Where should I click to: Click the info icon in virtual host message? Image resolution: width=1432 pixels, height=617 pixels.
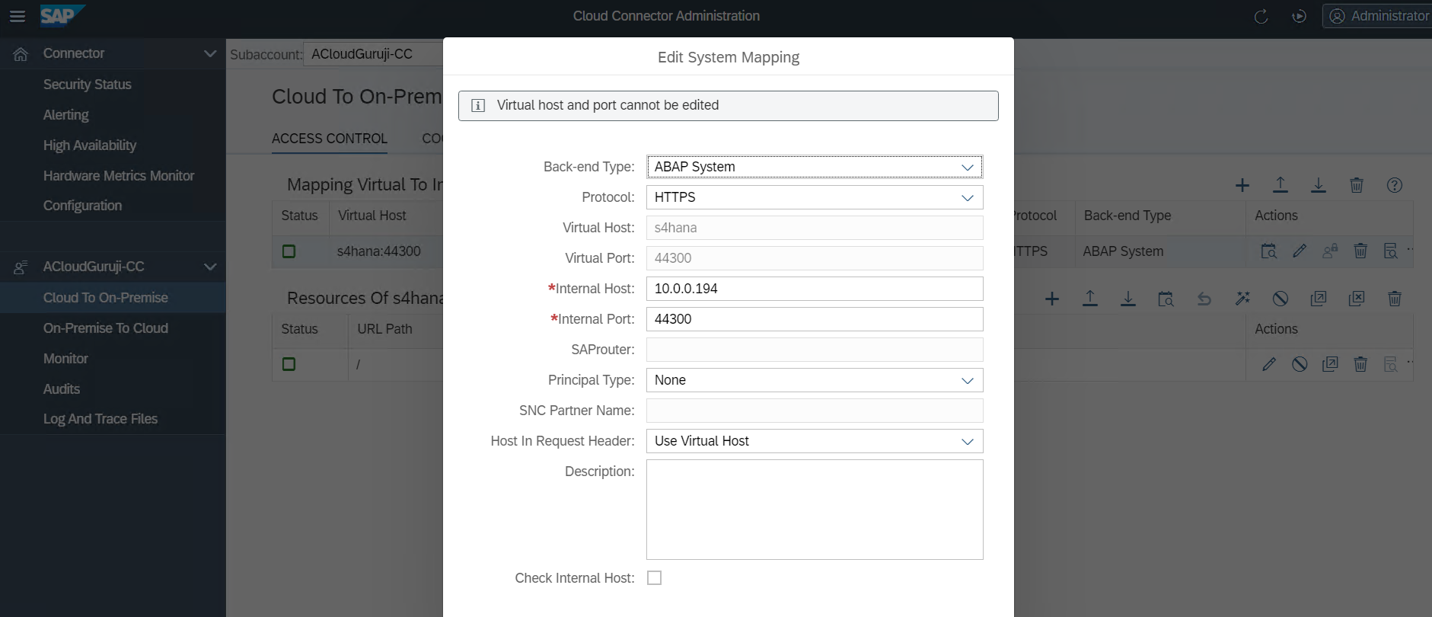pyautogui.click(x=478, y=106)
